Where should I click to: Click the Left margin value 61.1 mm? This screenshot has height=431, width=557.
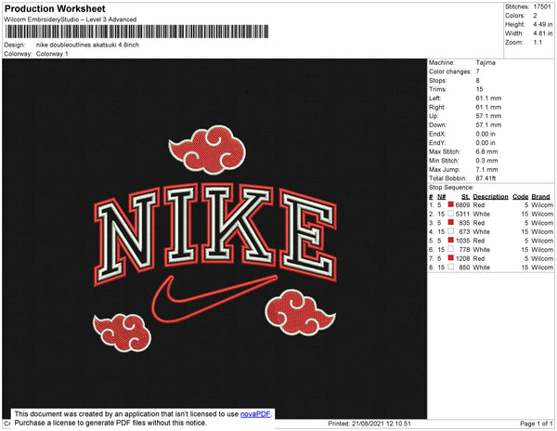click(488, 98)
